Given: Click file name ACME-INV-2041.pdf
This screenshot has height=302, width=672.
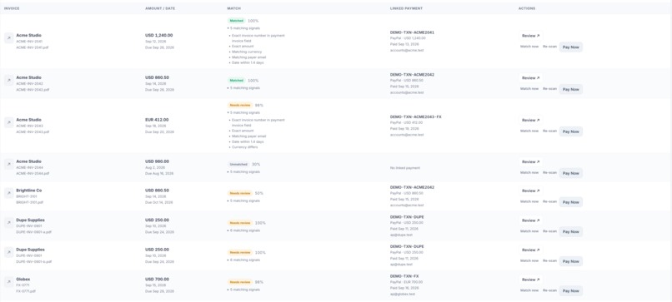Looking at the screenshot, I should click(33, 47).
